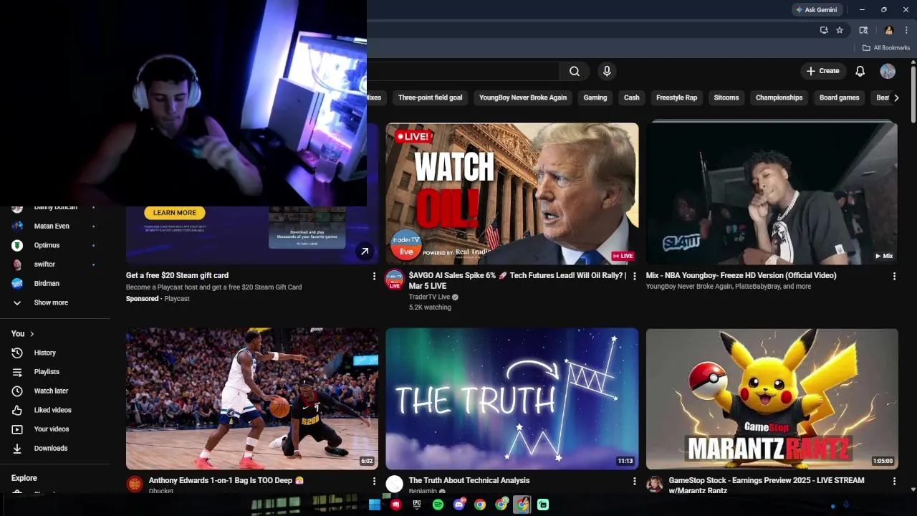The height and width of the screenshot is (516, 917).
Task: Click inside YouTube search field
Action: click(463, 71)
